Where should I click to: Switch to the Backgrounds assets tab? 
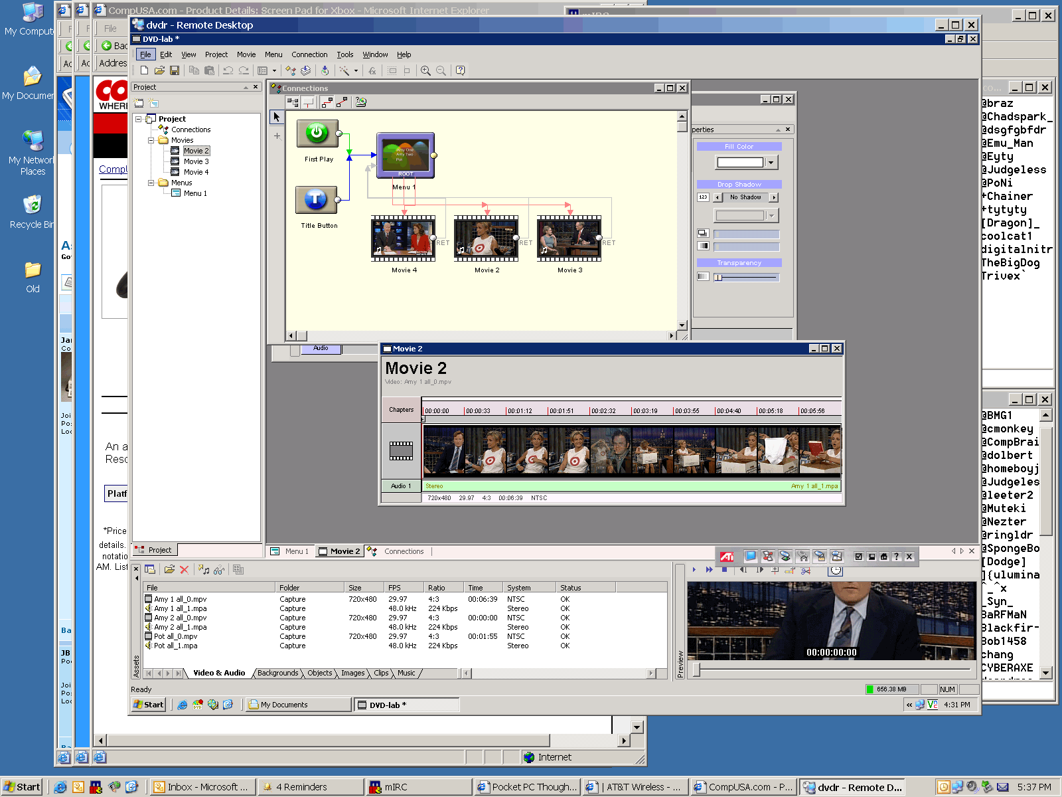pyautogui.click(x=277, y=673)
